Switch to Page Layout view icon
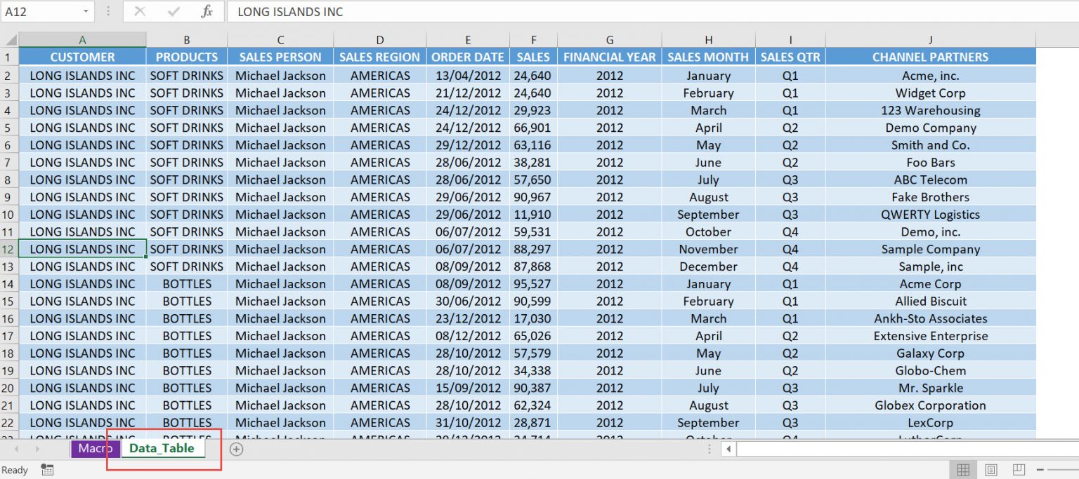This screenshot has width=1079, height=479. click(991, 470)
